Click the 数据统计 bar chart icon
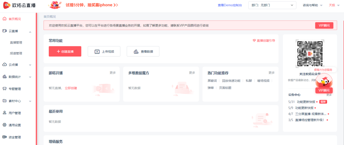This screenshot has height=145, width=344. point(4,77)
